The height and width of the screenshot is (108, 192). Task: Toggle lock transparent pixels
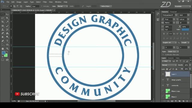167,69
